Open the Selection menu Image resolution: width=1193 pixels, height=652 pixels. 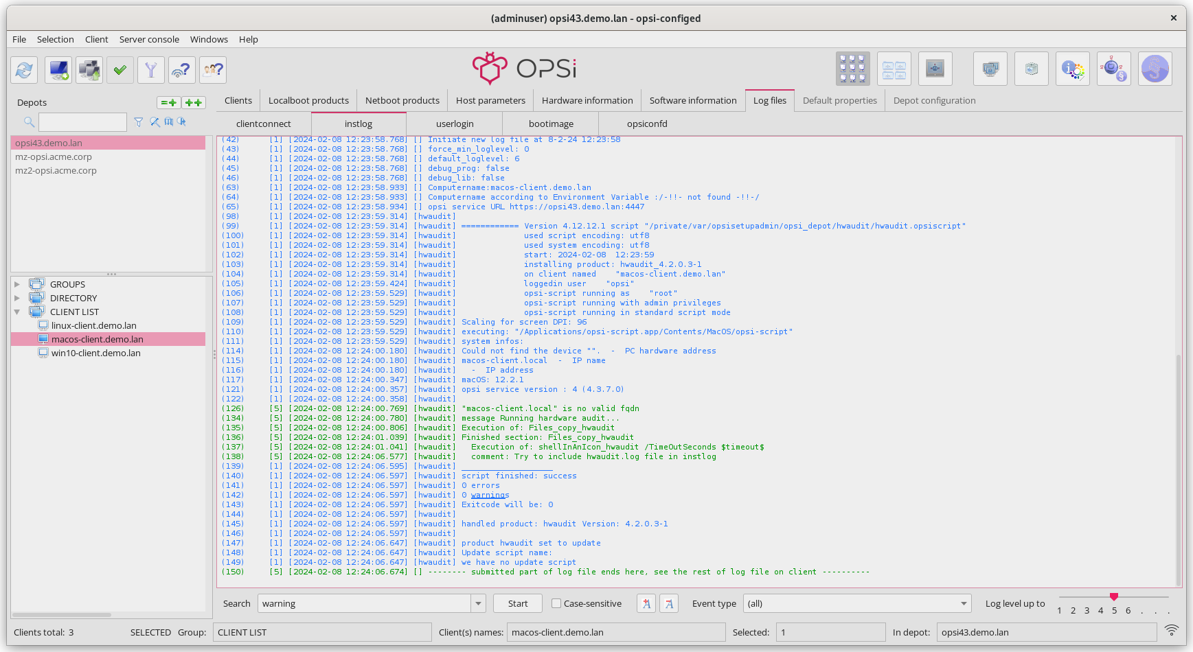click(x=55, y=39)
